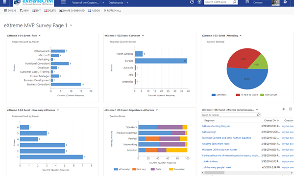
Task: Expand the Event -Continent chart selector
Action: 143,36
